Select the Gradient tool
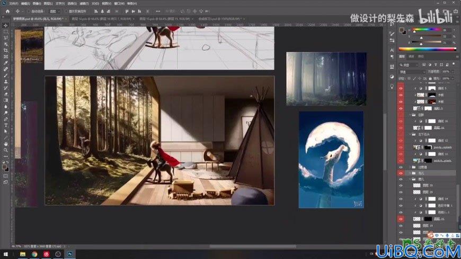Screen dimensions: 461x259 pyautogui.click(x=6, y=100)
